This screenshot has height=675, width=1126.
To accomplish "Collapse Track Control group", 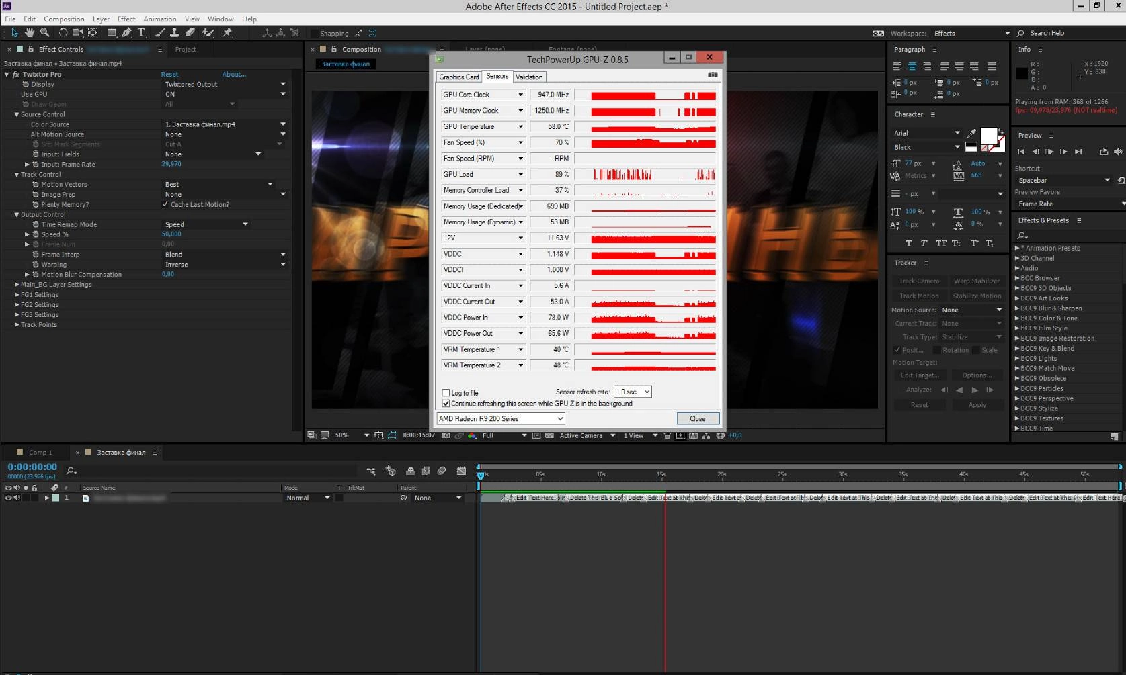I will (x=17, y=175).
